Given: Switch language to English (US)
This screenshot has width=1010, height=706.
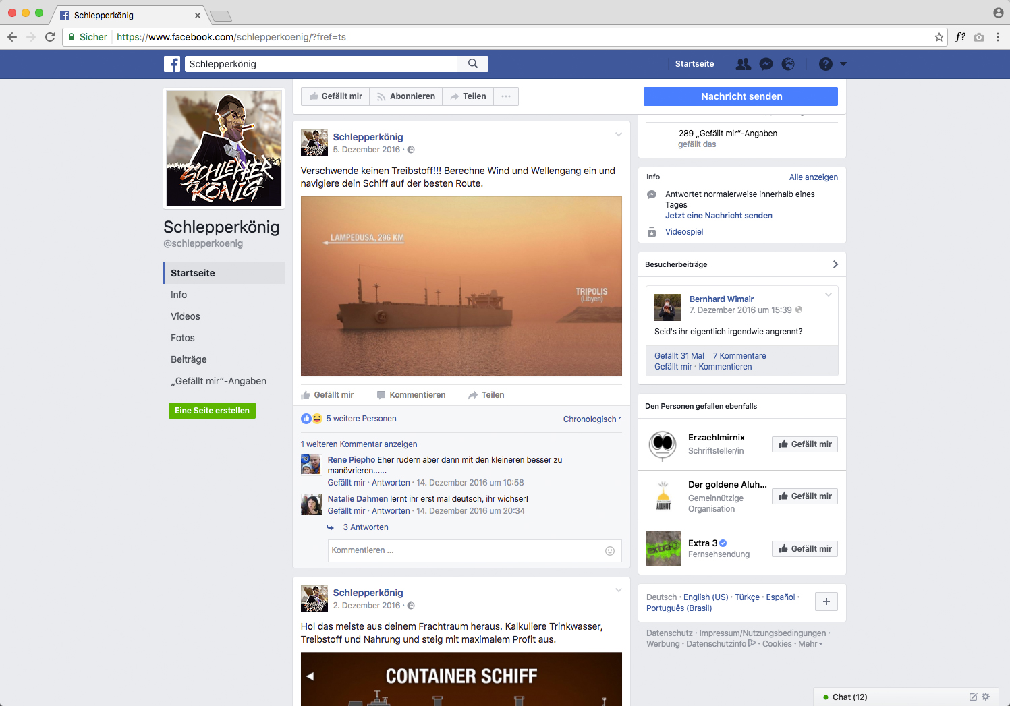Looking at the screenshot, I should pos(706,597).
